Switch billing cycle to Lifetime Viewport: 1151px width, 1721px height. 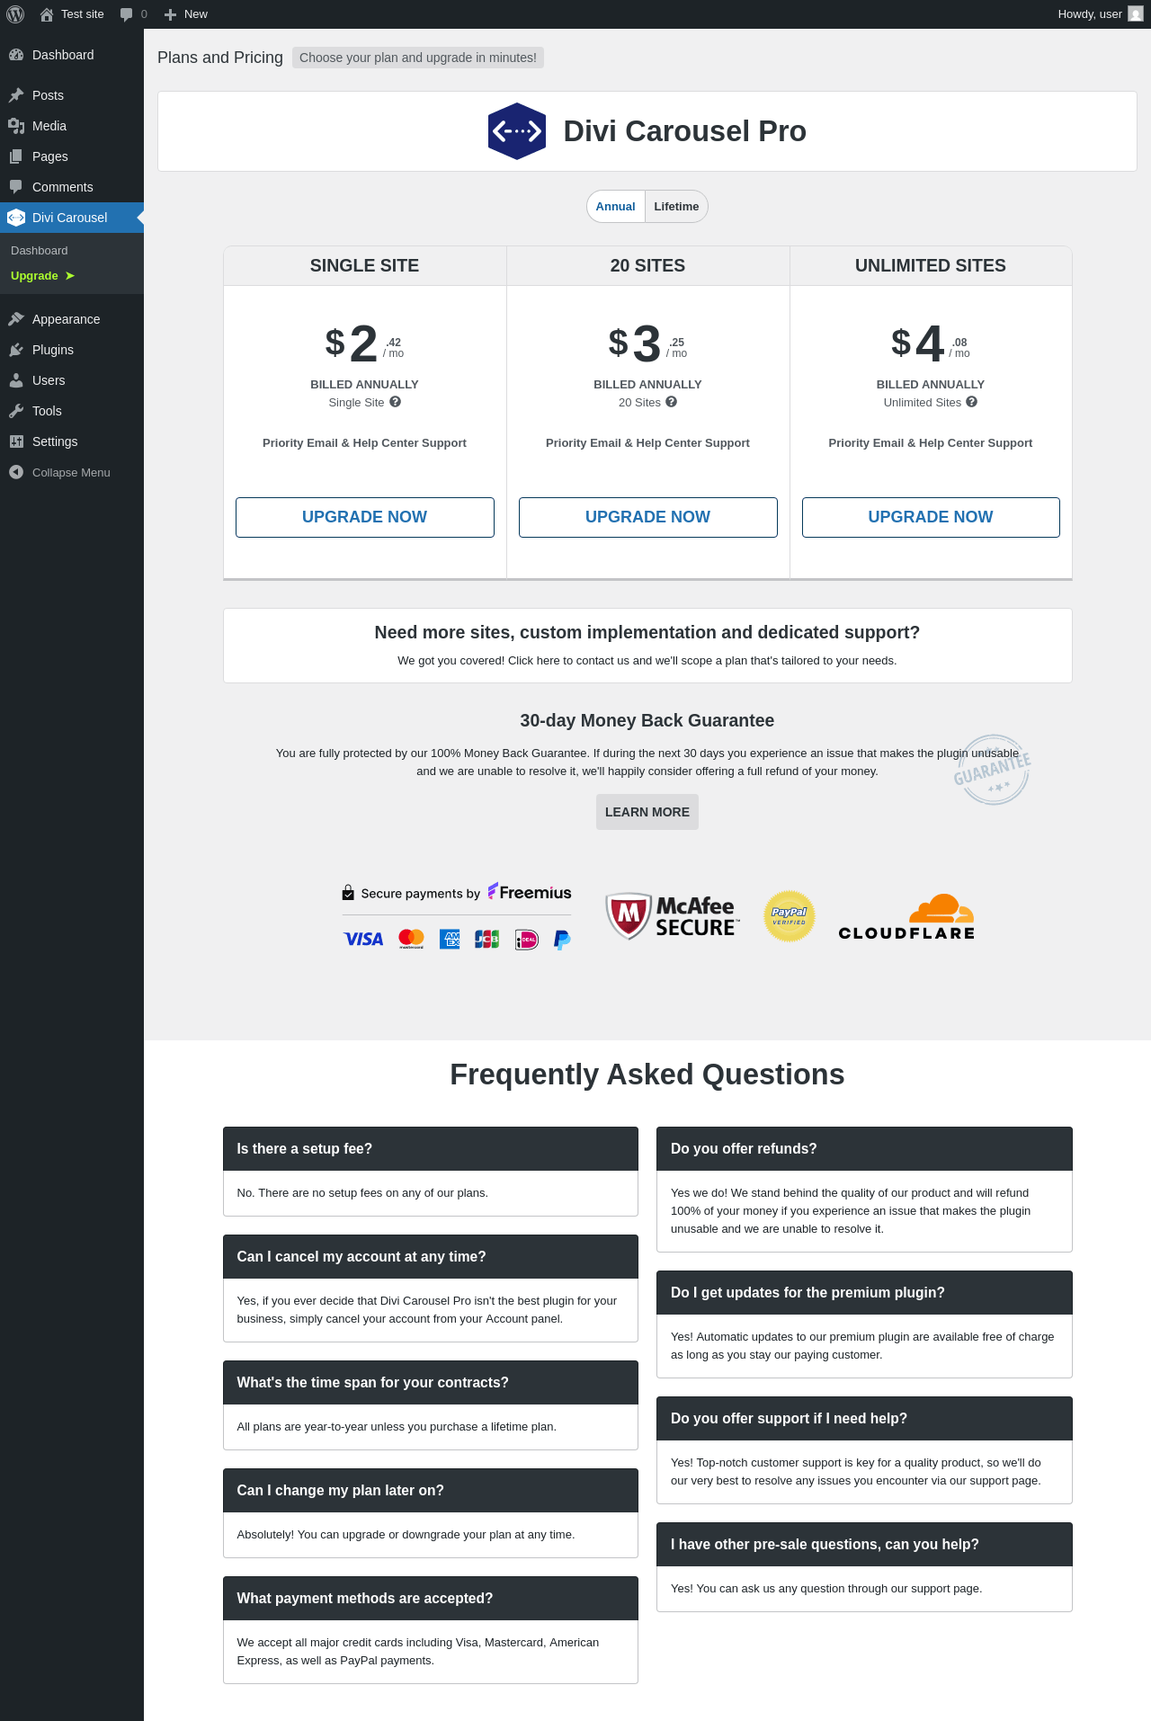(676, 207)
